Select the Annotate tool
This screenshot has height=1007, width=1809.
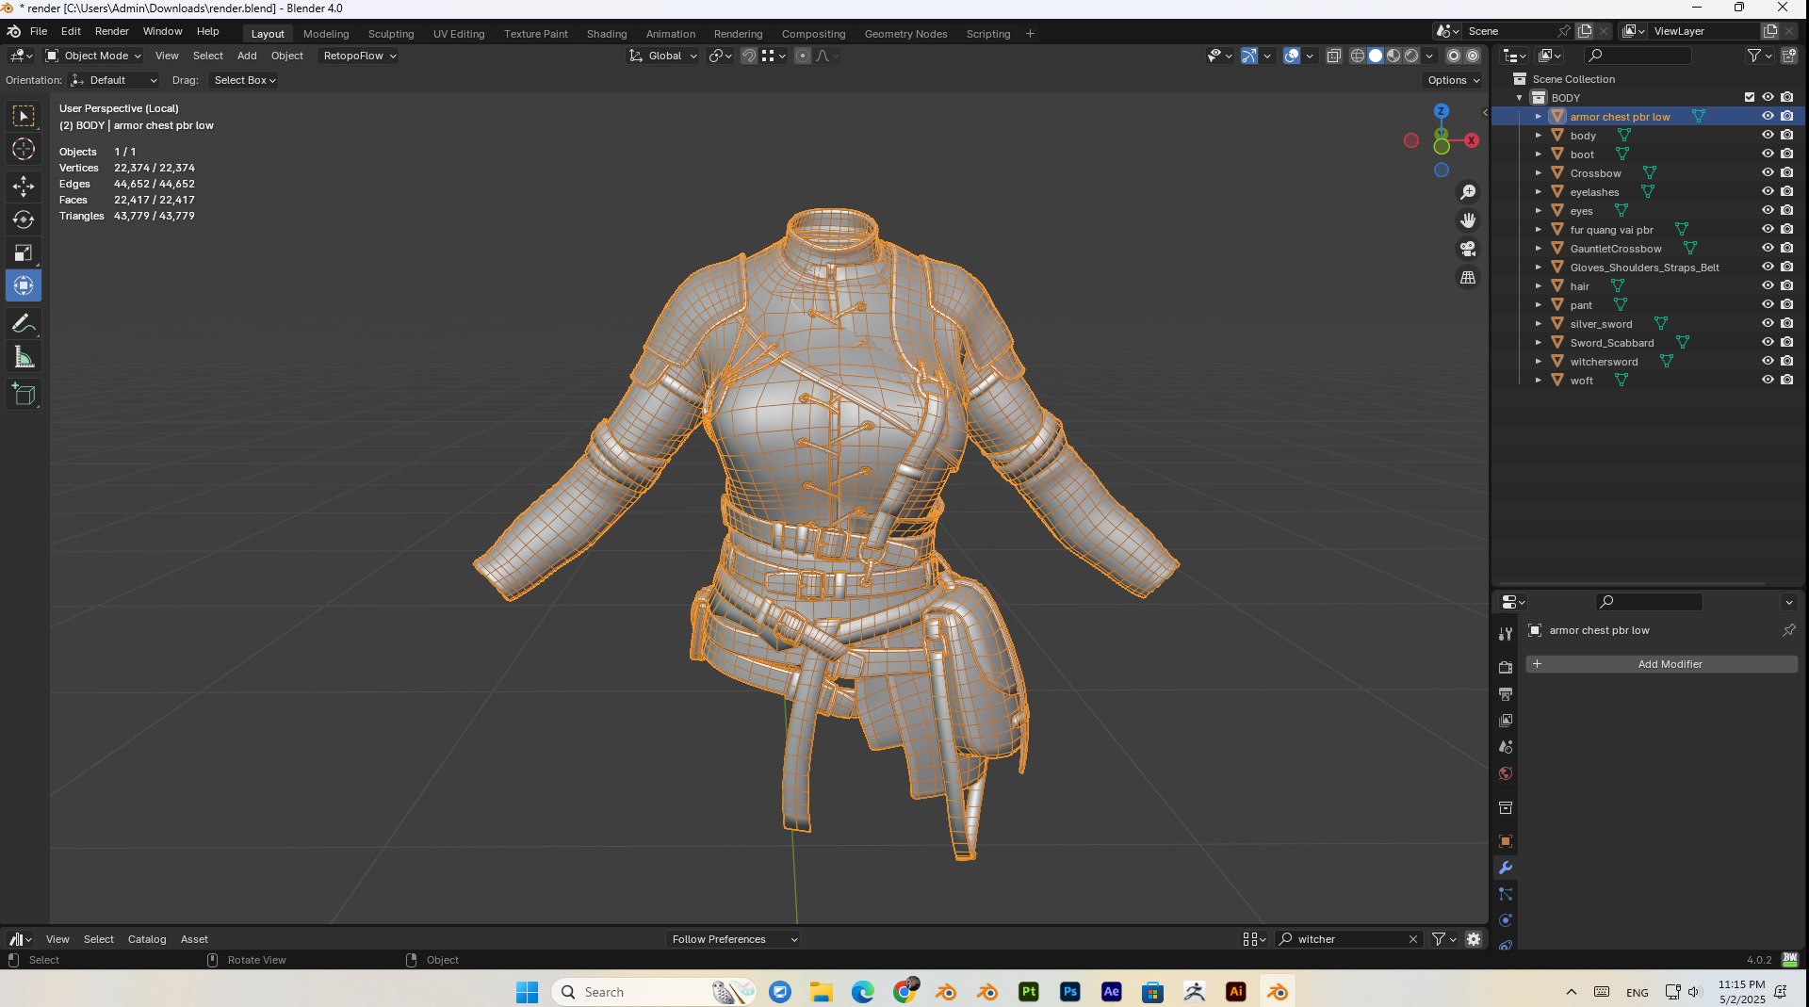tap(24, 323)
